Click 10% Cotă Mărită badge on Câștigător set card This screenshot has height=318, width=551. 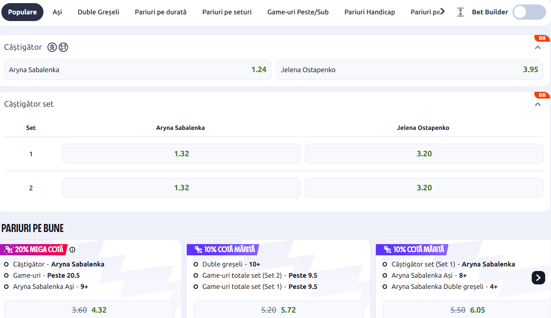tap(412, 249)
